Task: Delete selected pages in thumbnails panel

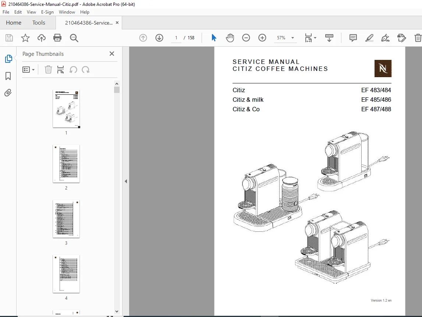Action: (x=48, y=69)
